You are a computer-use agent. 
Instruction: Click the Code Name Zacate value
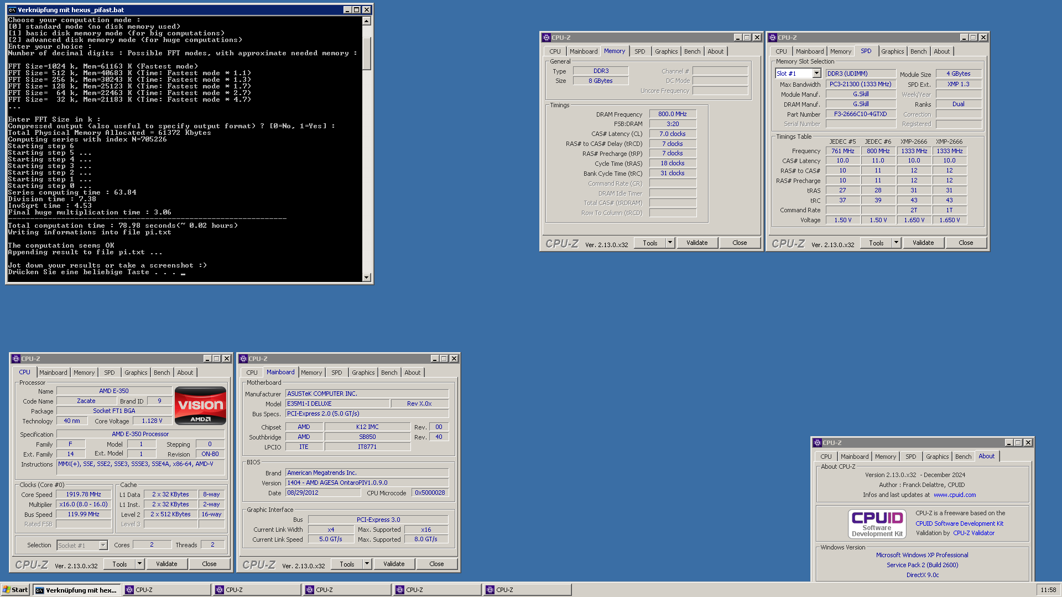pyautogui.click(x=86, y=401)
